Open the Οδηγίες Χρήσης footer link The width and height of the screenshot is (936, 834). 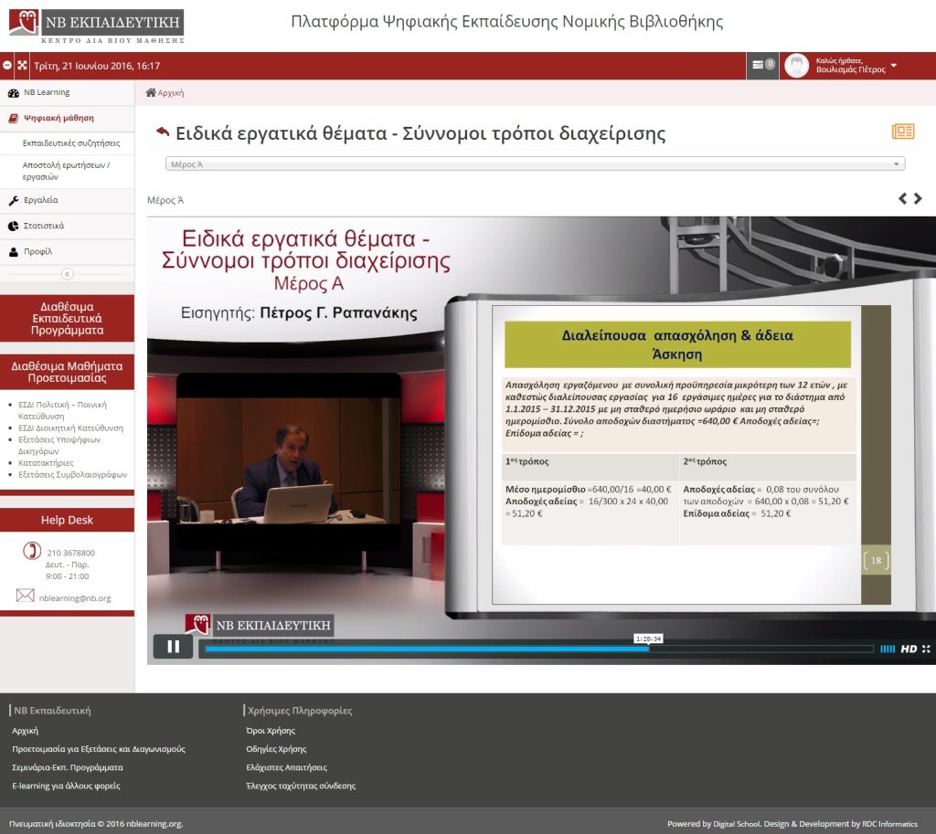coord(276,749)
